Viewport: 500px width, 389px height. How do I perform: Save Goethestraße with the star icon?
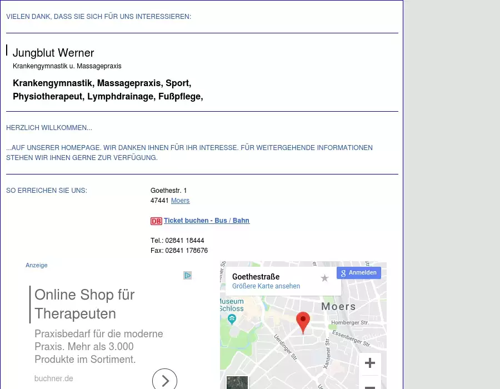point(324,278)
